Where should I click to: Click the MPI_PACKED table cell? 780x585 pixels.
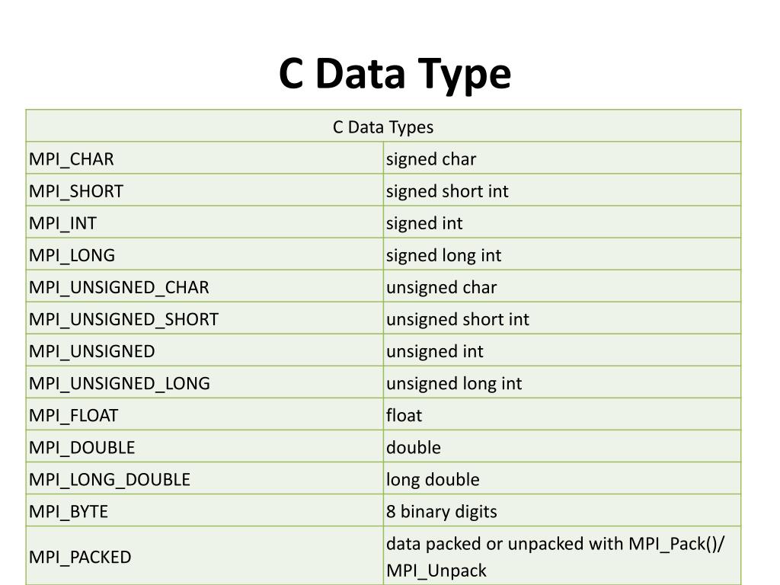[x=204, y=555]
